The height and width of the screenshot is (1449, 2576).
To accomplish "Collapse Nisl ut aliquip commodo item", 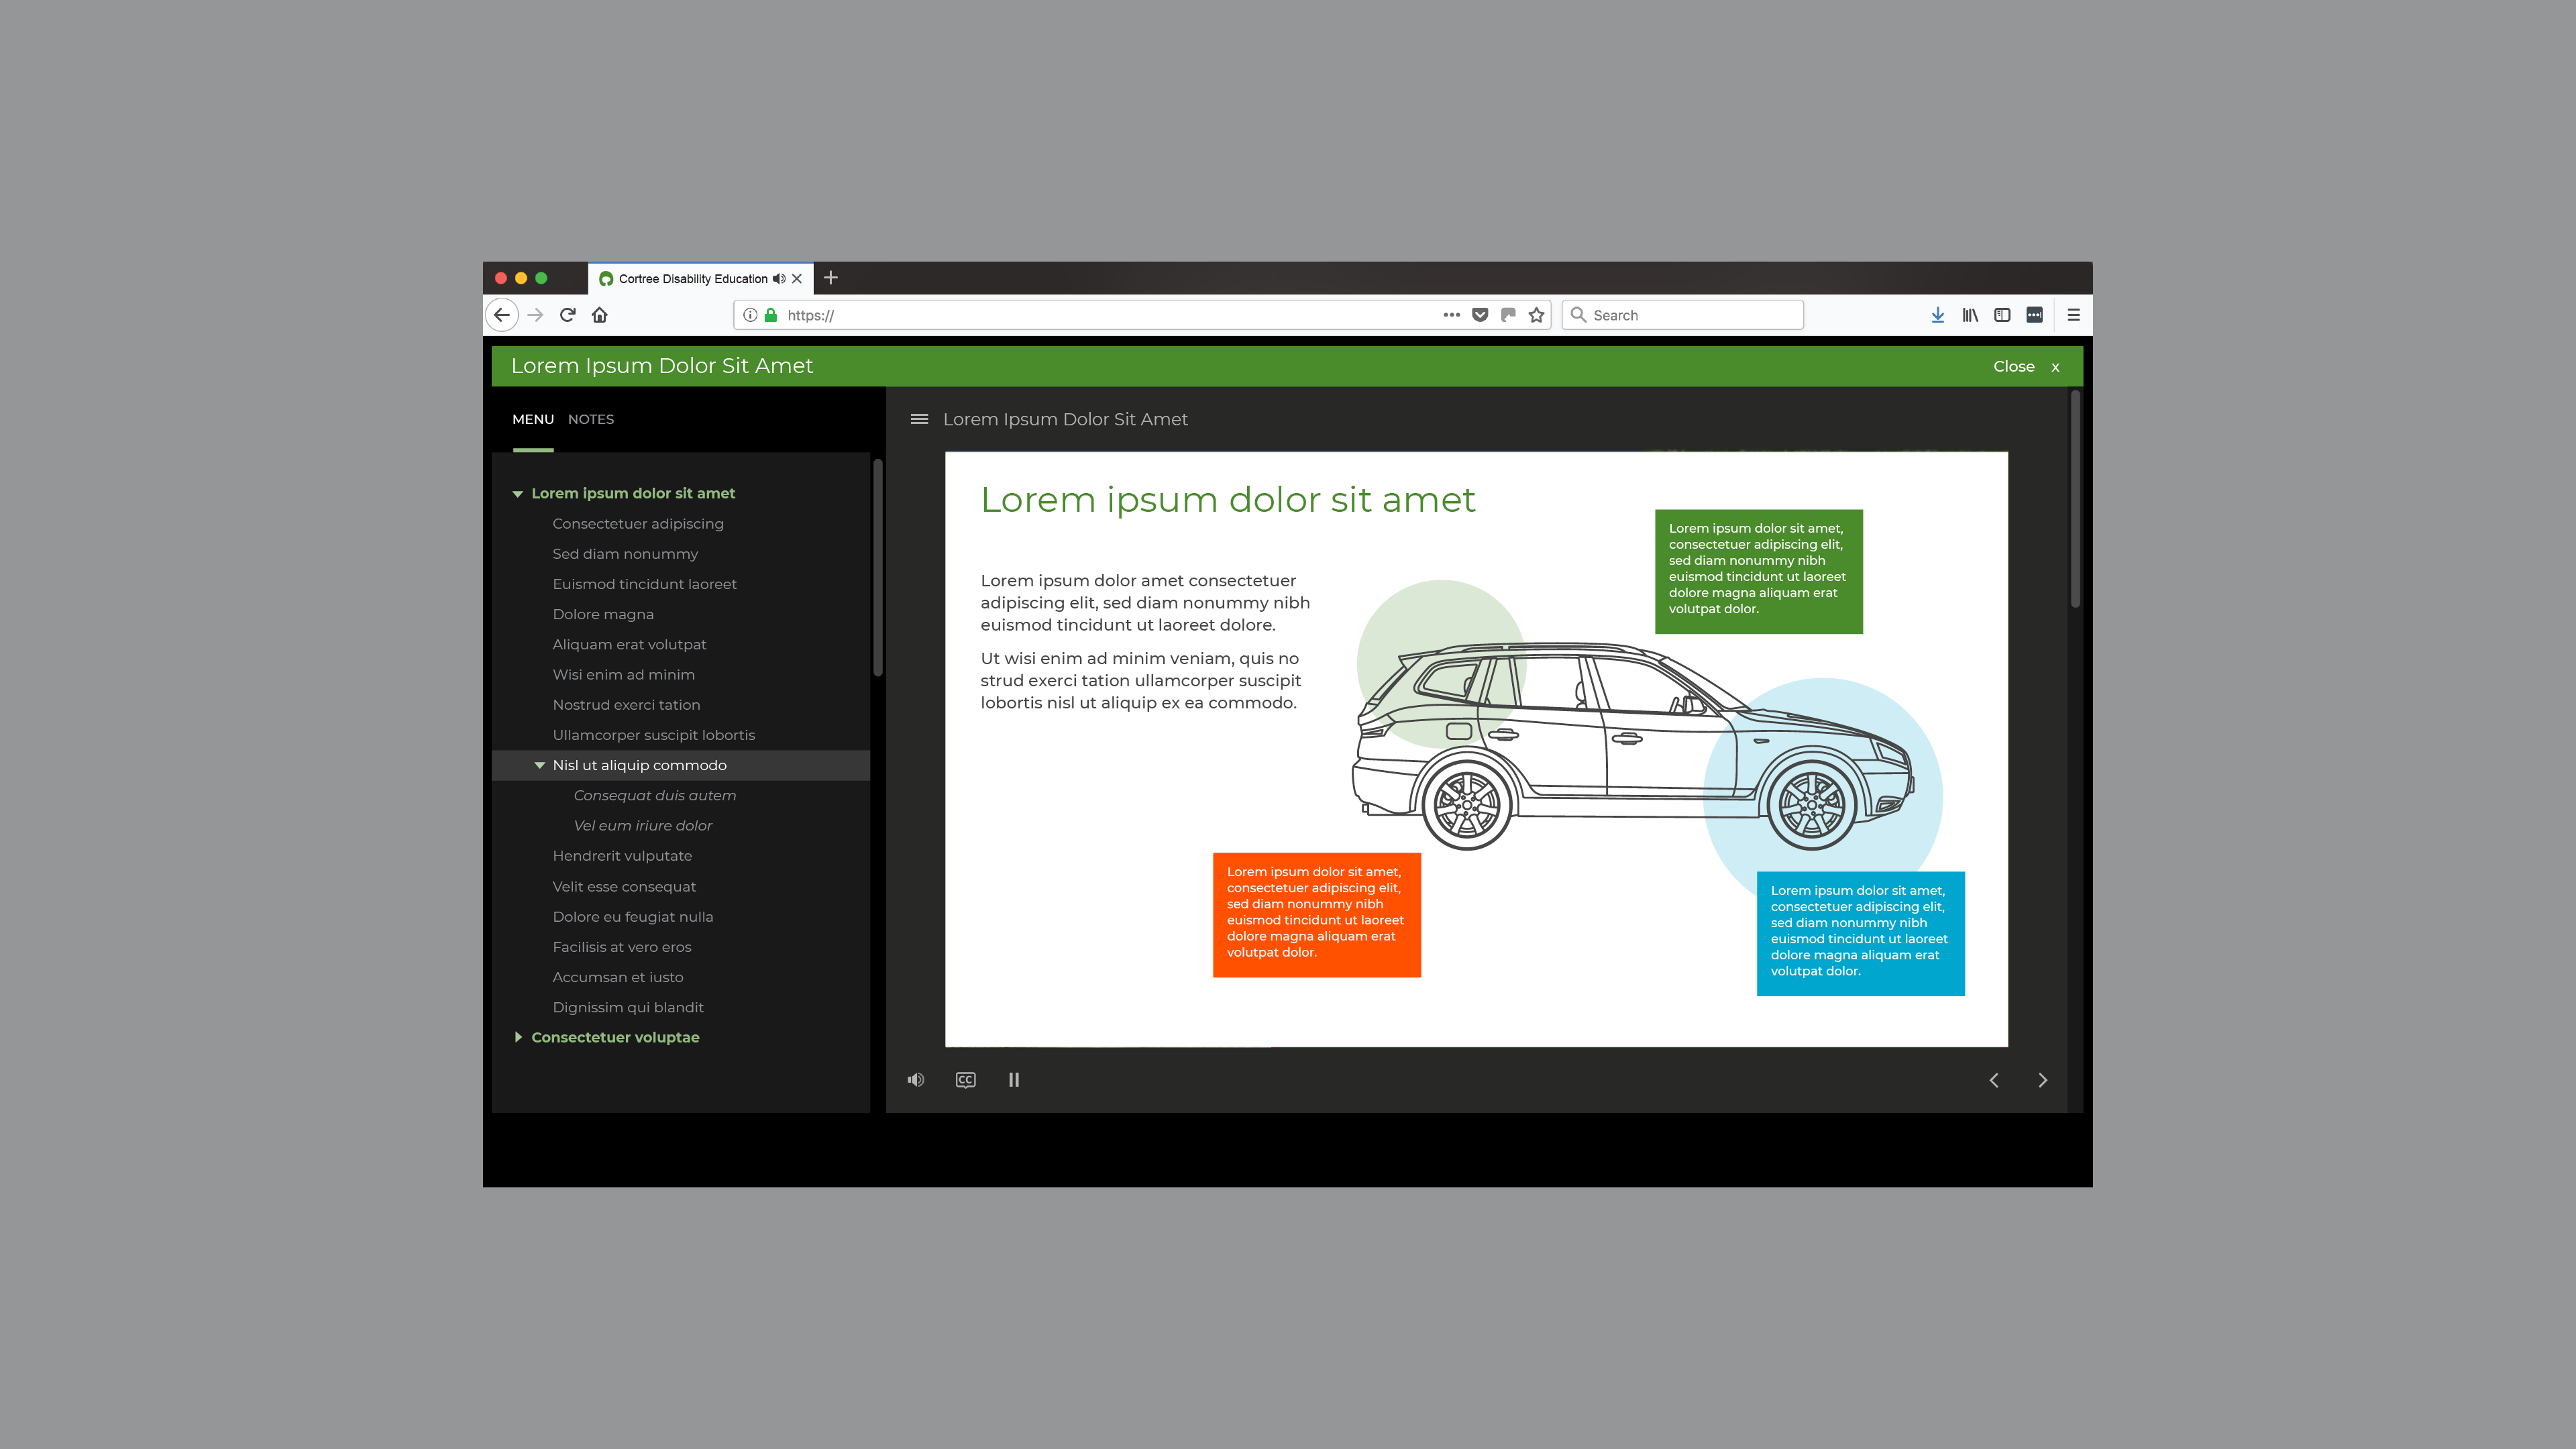I will click(539, 765).
